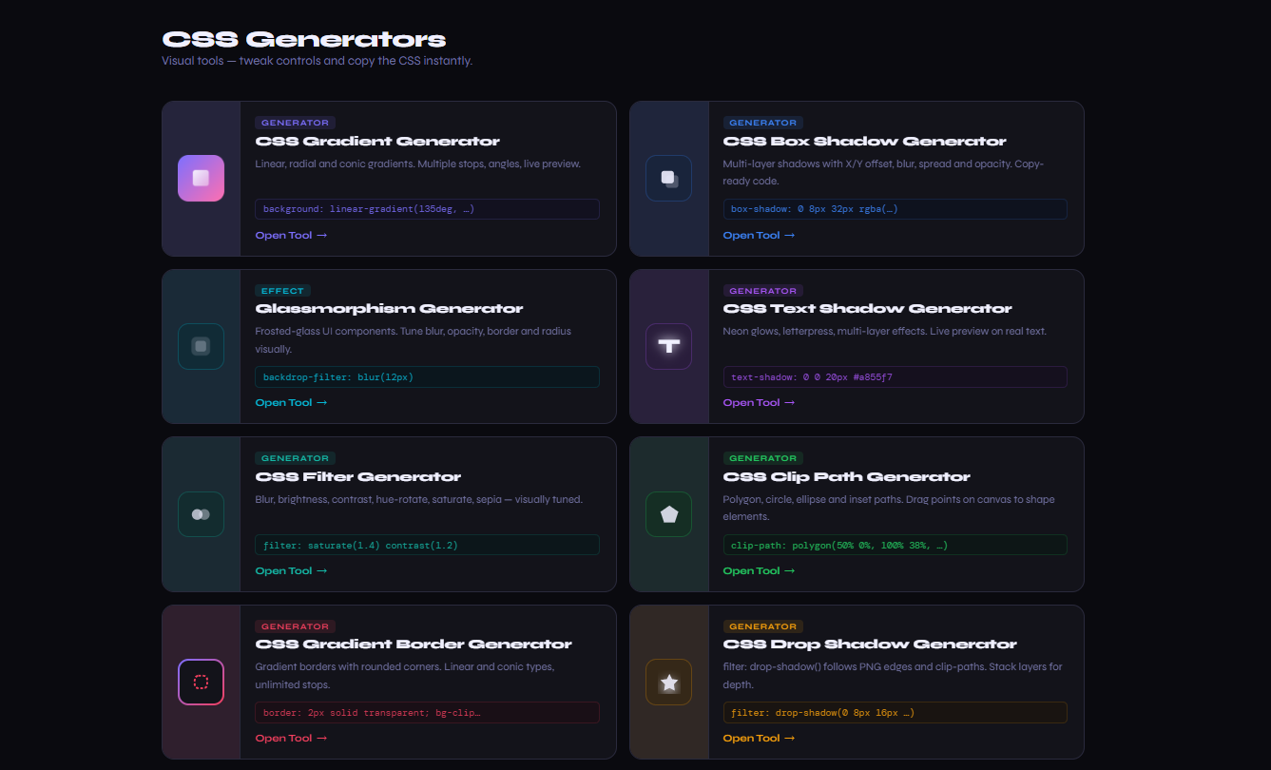Click the 'Polygon, circle, ellipse and inset' description

[x=889, y=508]
